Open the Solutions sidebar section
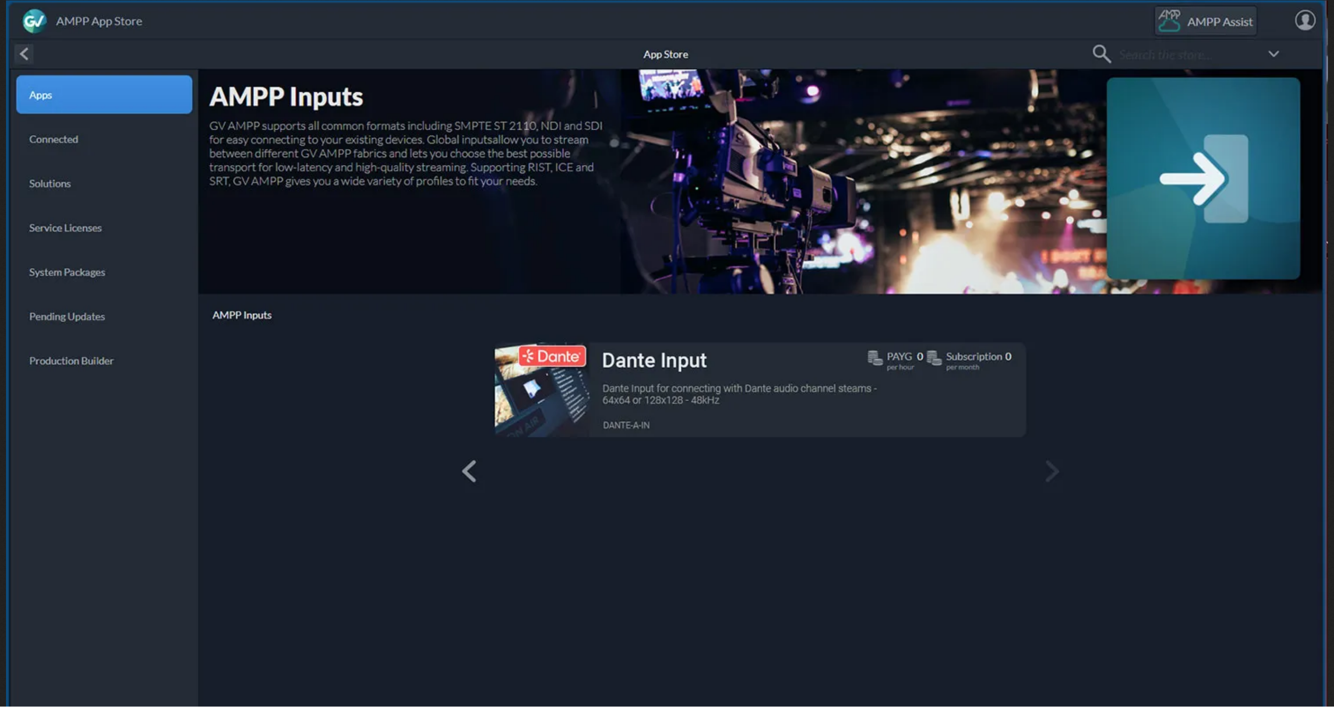This screenshot has height=707, width=1334. 50,184
